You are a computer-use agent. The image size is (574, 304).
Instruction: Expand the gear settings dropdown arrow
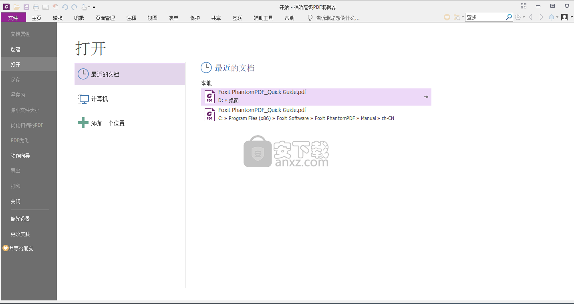524,18
